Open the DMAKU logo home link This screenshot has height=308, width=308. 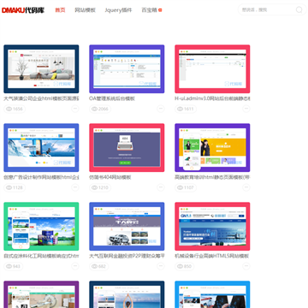23,10
